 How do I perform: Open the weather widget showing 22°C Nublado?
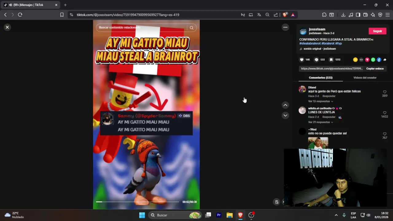click(x=14, y=215)
